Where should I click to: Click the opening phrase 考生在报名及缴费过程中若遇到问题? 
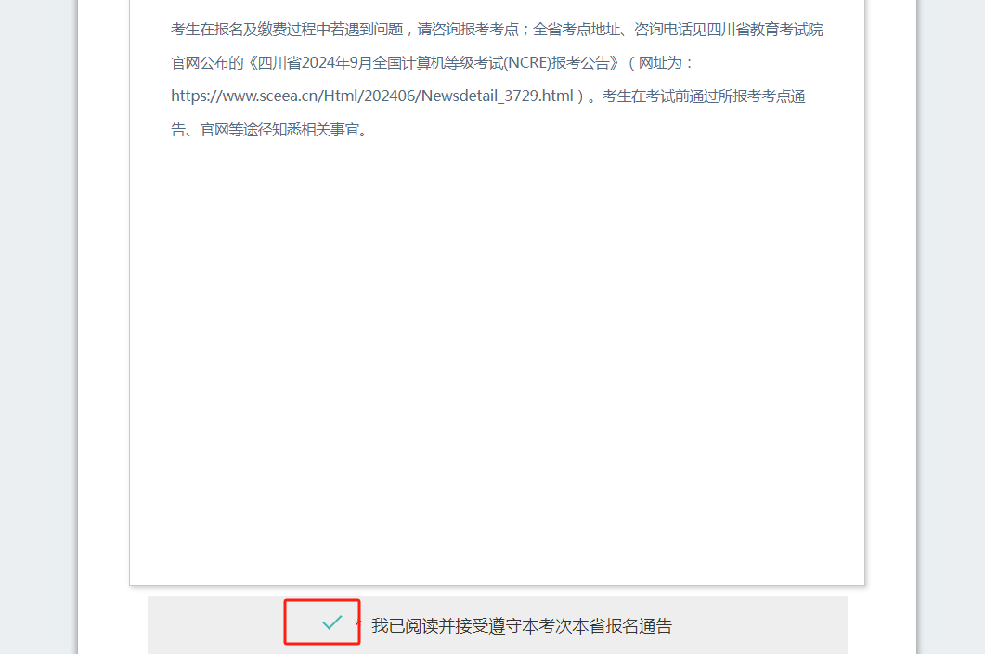287,30
